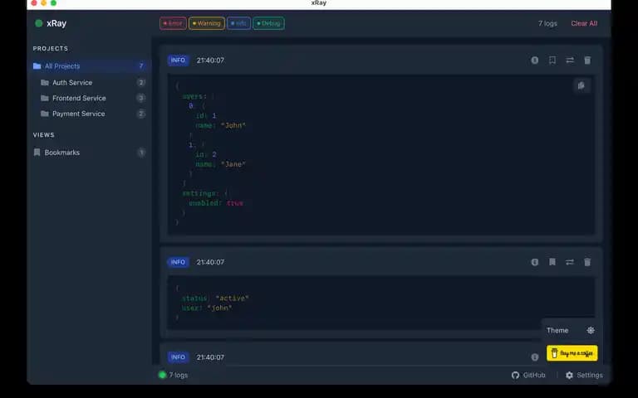Viewport: 638px width, 398px height.
Task: Remove bookmark from the status active log
Action: (x=552, y=262)
